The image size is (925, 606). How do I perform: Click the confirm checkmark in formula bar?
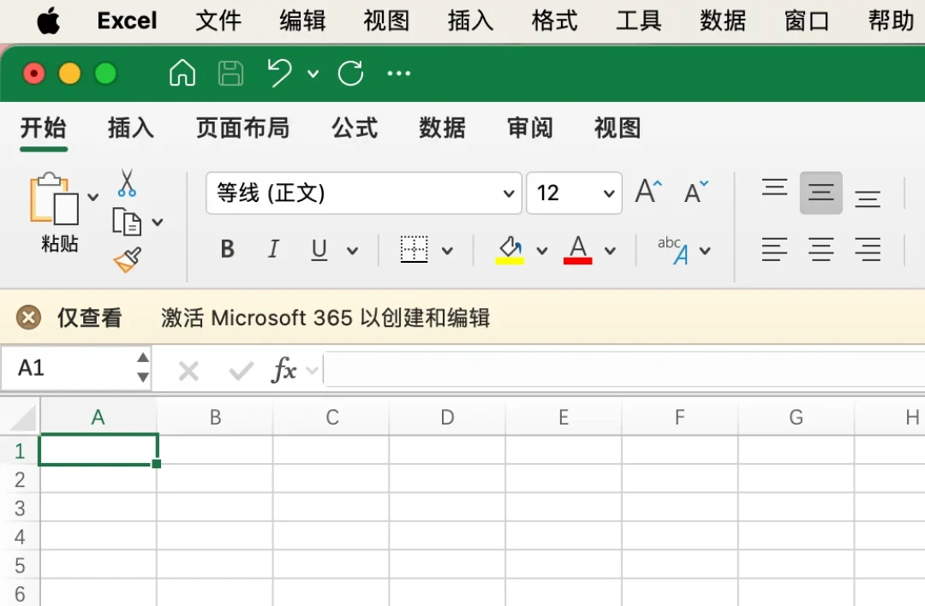[241, 371]
